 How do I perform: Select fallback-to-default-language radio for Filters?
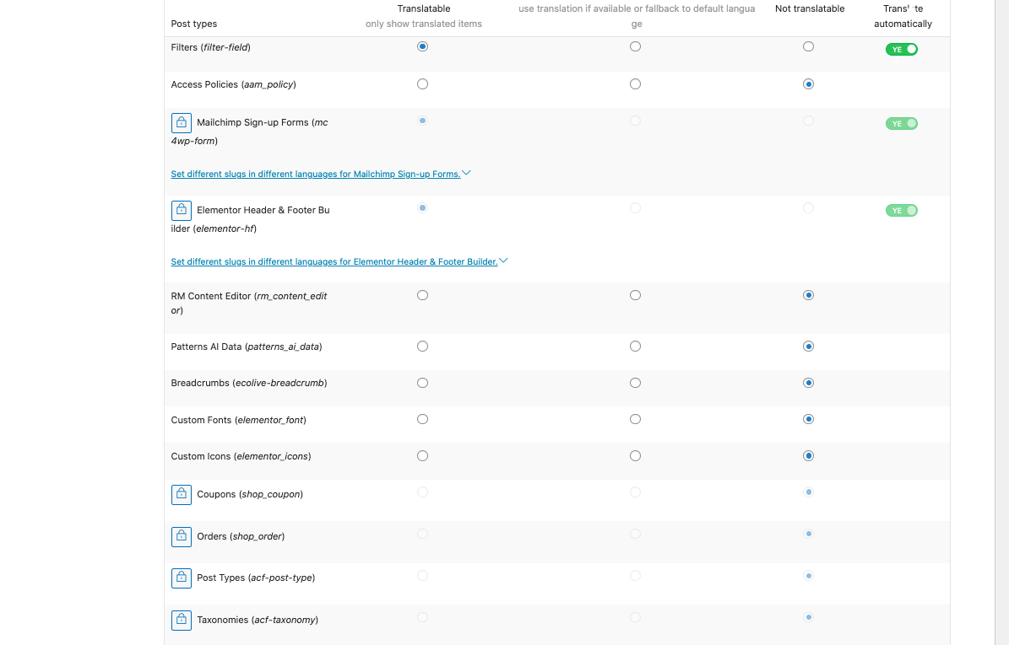[635, 46]
